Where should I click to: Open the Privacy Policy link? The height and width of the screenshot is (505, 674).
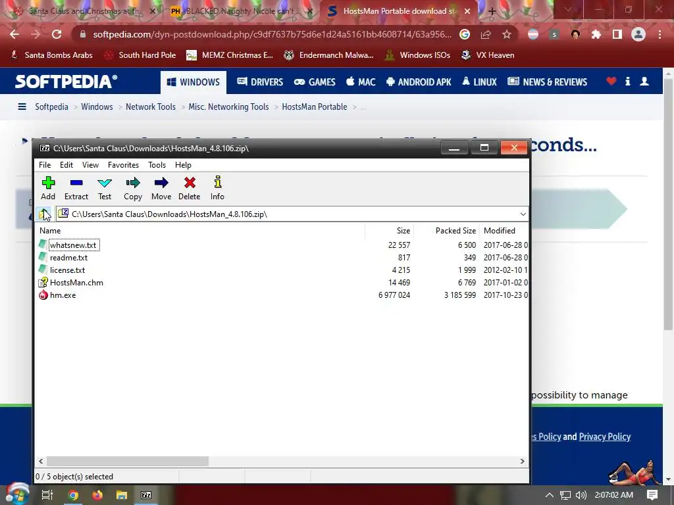coord(605,437)
